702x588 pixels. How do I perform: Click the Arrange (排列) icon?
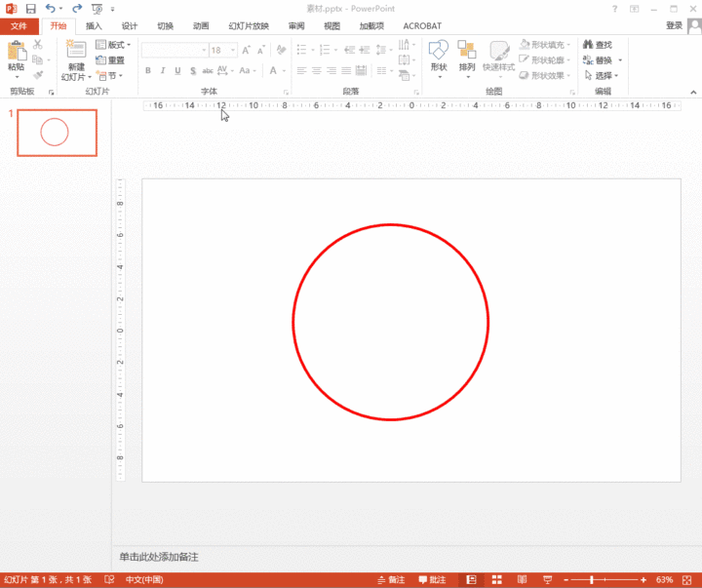click(466, 50)
